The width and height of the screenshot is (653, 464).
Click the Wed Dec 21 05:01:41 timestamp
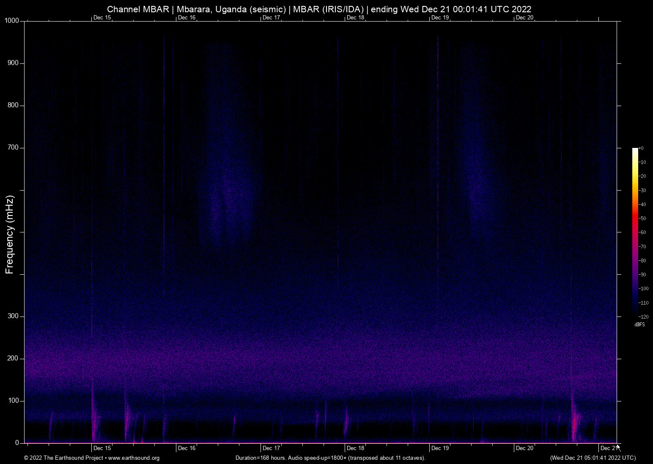click(593, 458)
